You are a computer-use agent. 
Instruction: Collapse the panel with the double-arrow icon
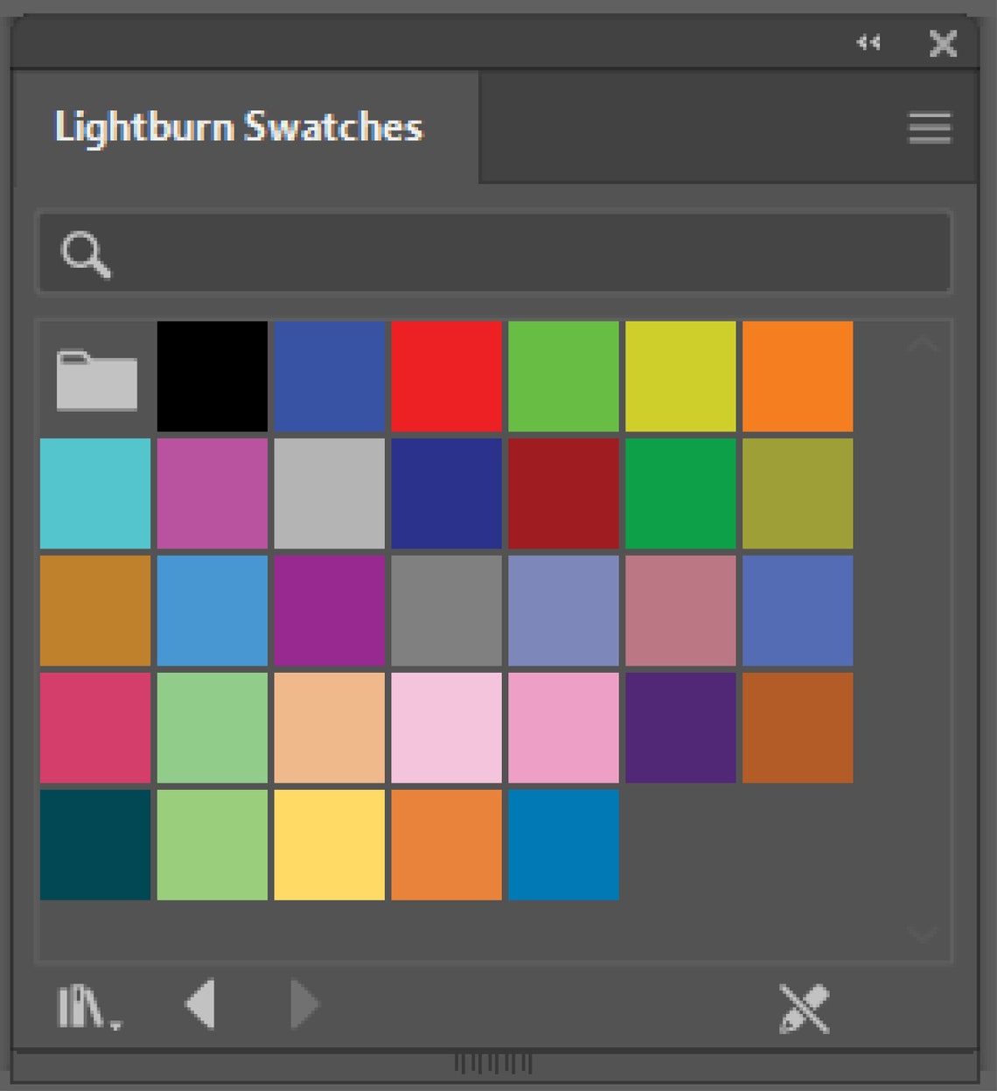coord(868,41)
